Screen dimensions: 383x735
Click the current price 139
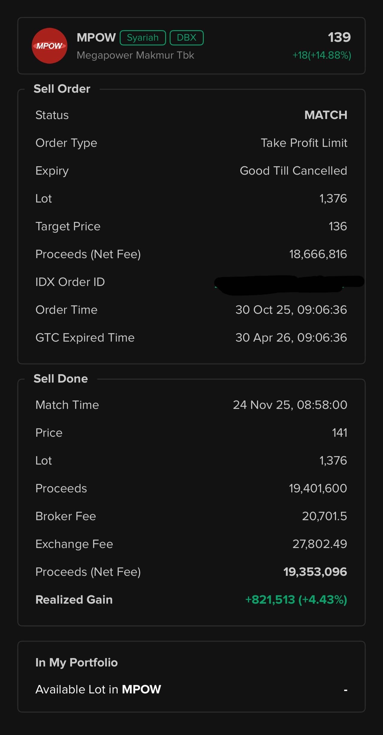point(339,37)
